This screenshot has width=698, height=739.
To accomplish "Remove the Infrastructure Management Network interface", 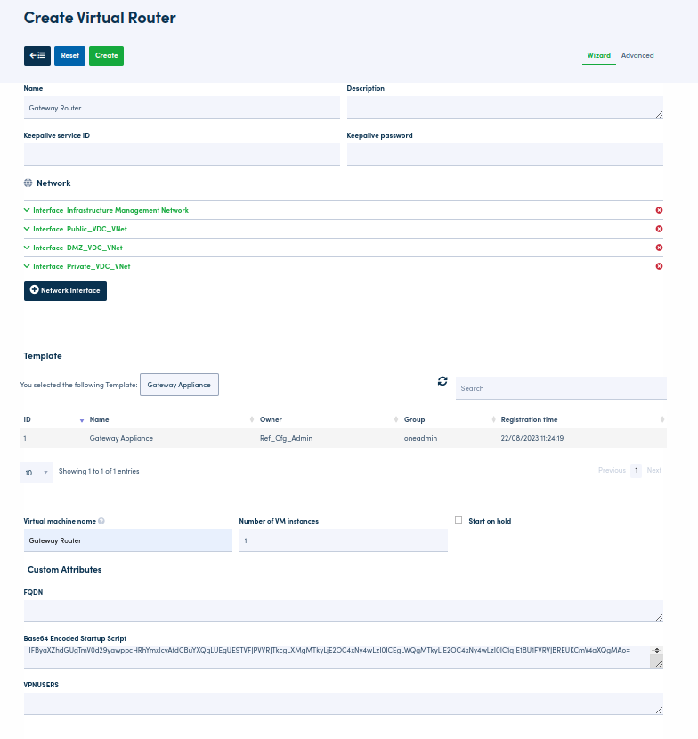I will click(x=659, y=210).
